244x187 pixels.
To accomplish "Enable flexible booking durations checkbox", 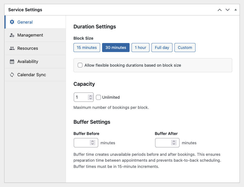I will point(80,65).
